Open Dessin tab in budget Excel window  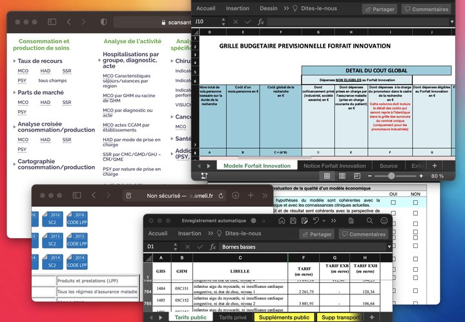(x=269, y=8)
